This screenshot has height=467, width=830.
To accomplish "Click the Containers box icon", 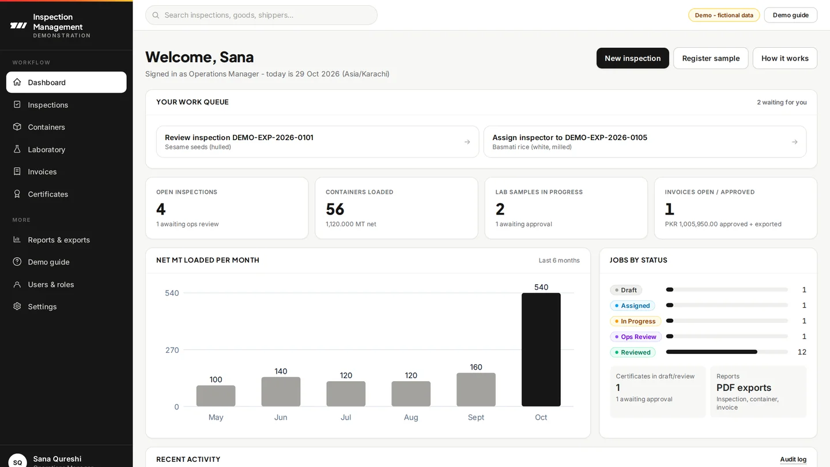I will (x=17, y=127).
